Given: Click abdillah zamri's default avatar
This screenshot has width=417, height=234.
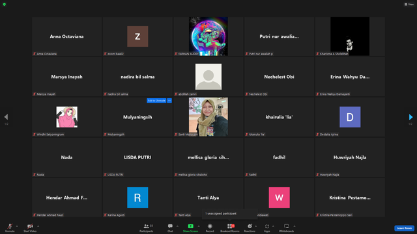Looking at the screenshot, I should [x=208, y=77].
